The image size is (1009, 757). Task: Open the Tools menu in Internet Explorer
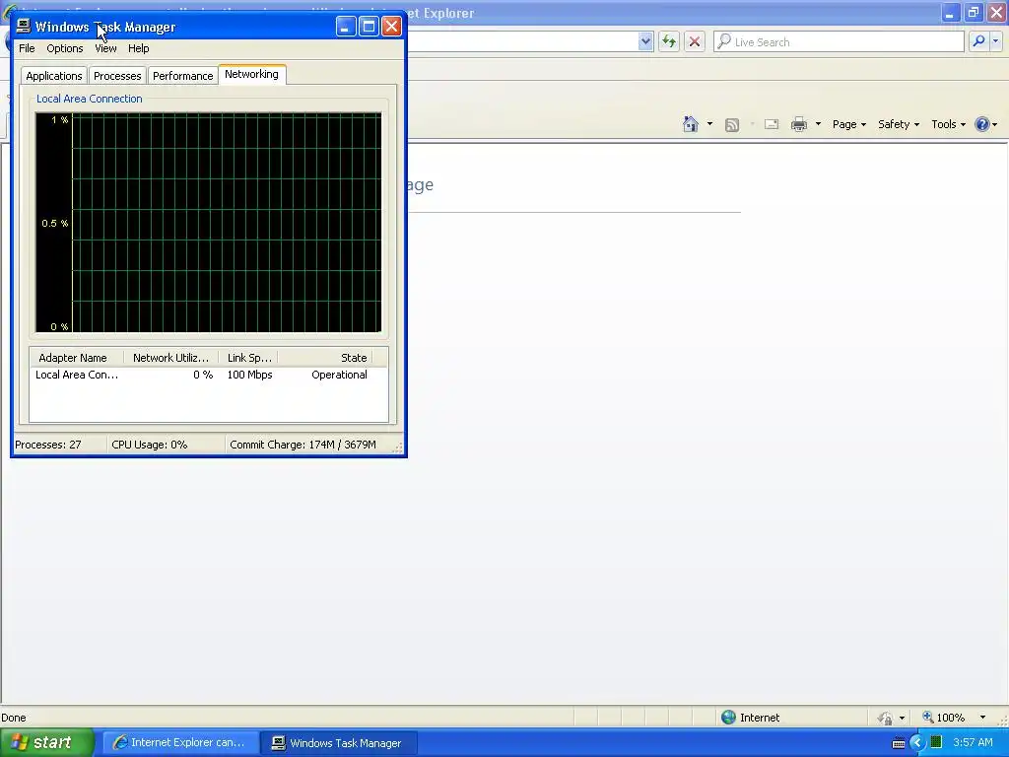(949, 124)
